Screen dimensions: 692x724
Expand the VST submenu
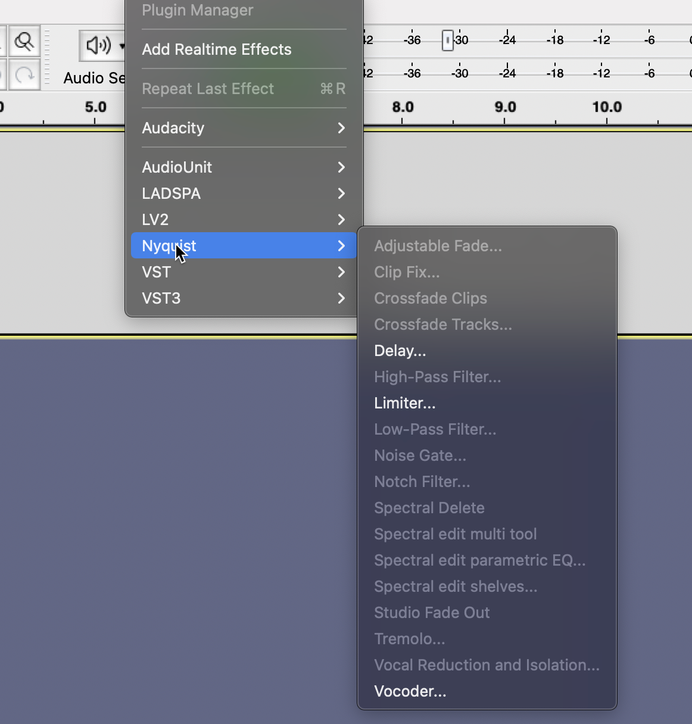[244, 272]
